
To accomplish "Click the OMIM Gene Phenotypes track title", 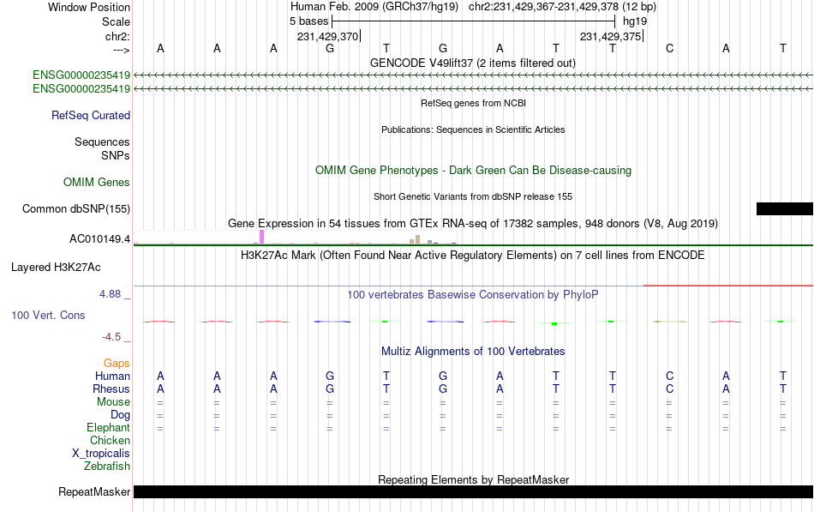I will 473,171.
